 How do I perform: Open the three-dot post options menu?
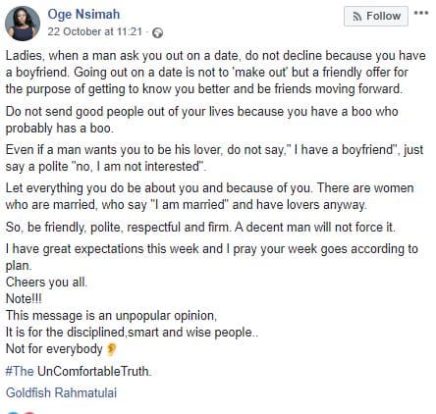421,13
